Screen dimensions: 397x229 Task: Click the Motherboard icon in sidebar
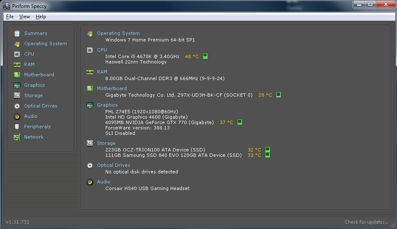[x=17, y=75]
